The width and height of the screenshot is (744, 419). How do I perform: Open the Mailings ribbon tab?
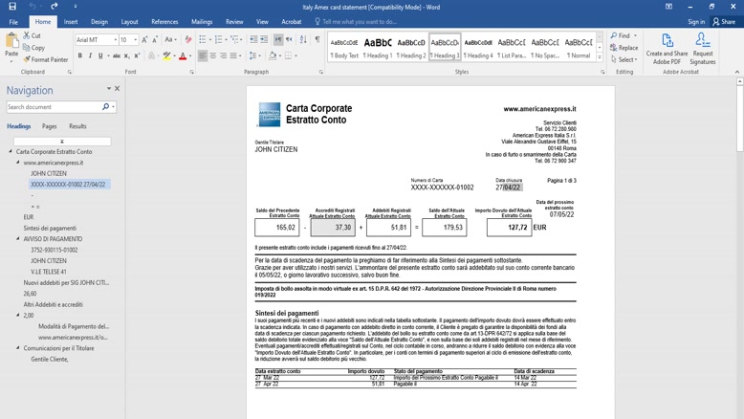(x=201, y=21)
